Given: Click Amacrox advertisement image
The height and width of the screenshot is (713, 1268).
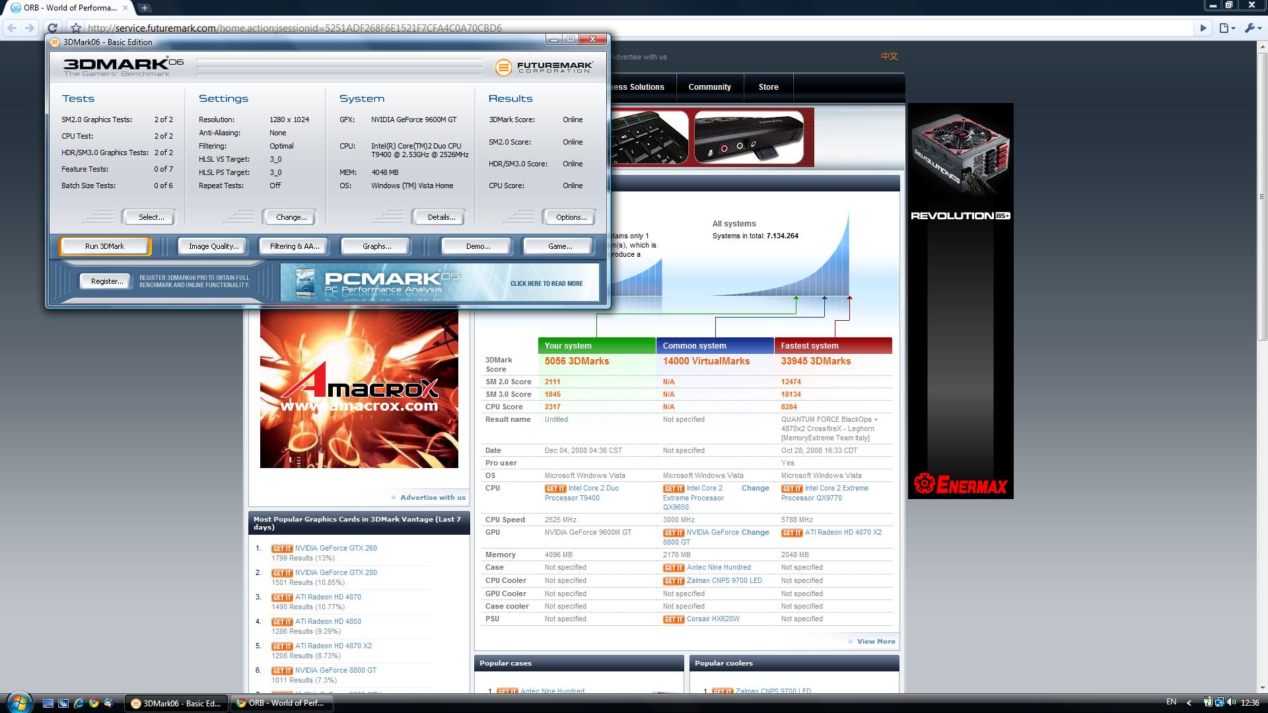Looking at the screenshot, I should click(x=359, y=389).
